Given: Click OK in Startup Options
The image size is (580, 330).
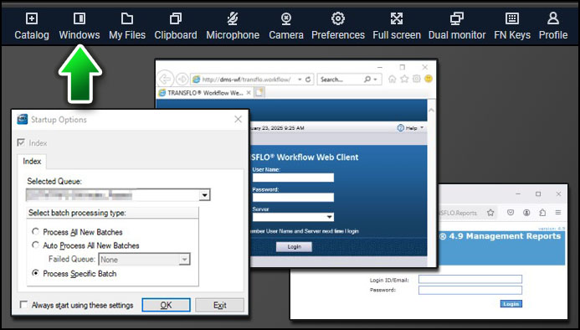Looking at the screenshot, I should pyautogui.click(x=166, y=305).
